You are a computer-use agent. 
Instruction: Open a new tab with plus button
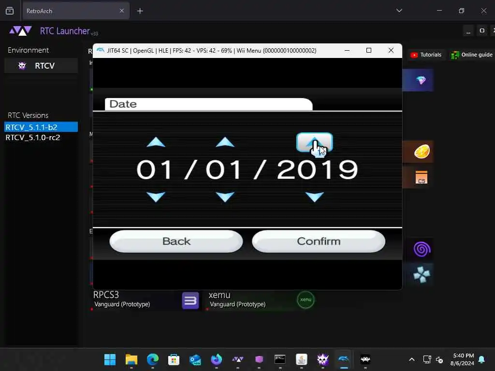pos(140,11)
